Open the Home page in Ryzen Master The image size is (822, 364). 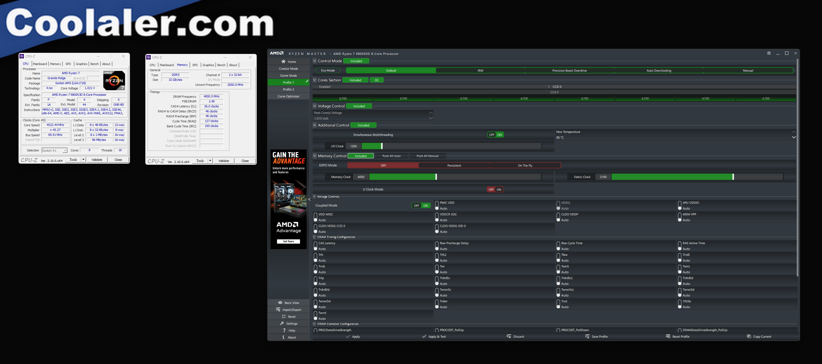click(x=289, y=61)
